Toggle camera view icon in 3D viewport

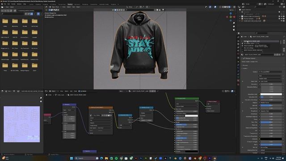tap(234, 30)
